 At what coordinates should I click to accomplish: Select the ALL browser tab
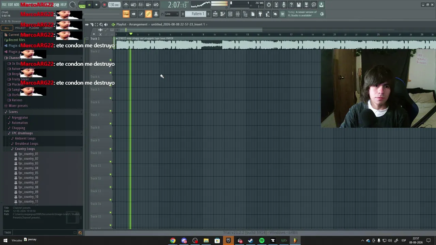pyautogui.click(x=7, y=28)
